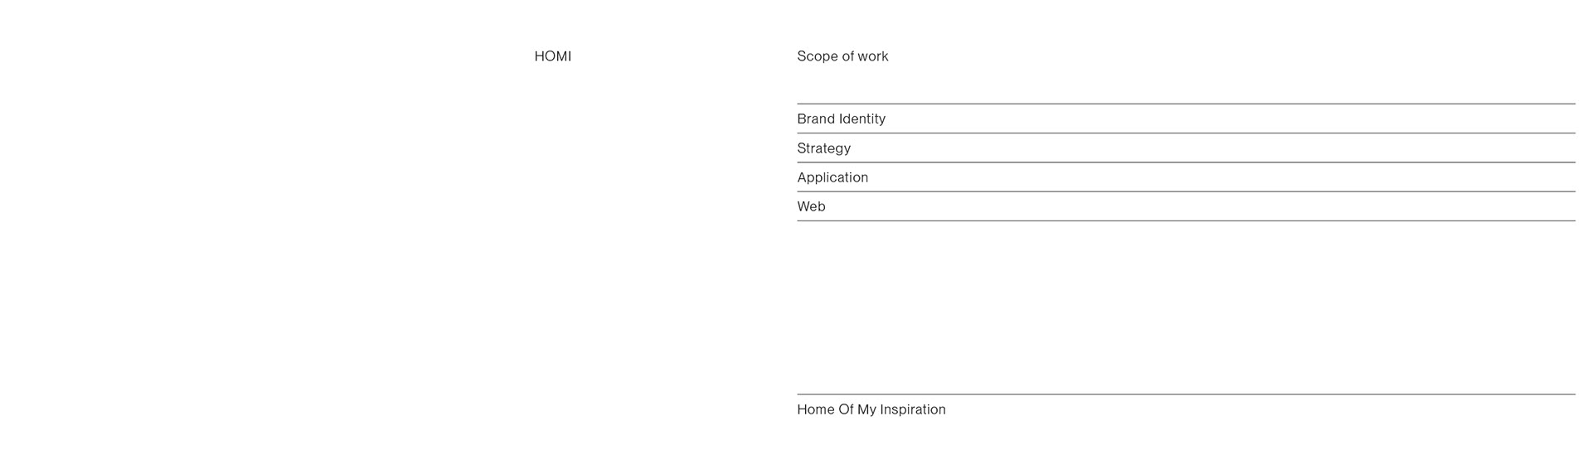1592x455 pixels.
Task: Click the divider between Brand Identity and Strategy
Action: pos(1186,133)
